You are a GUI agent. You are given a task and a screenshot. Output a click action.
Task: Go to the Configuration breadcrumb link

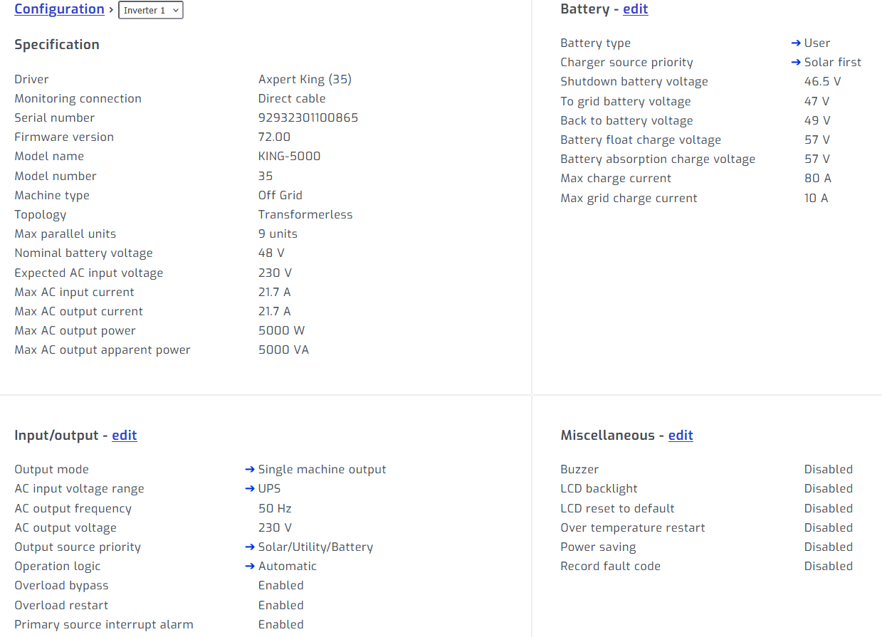coord(59,9)
